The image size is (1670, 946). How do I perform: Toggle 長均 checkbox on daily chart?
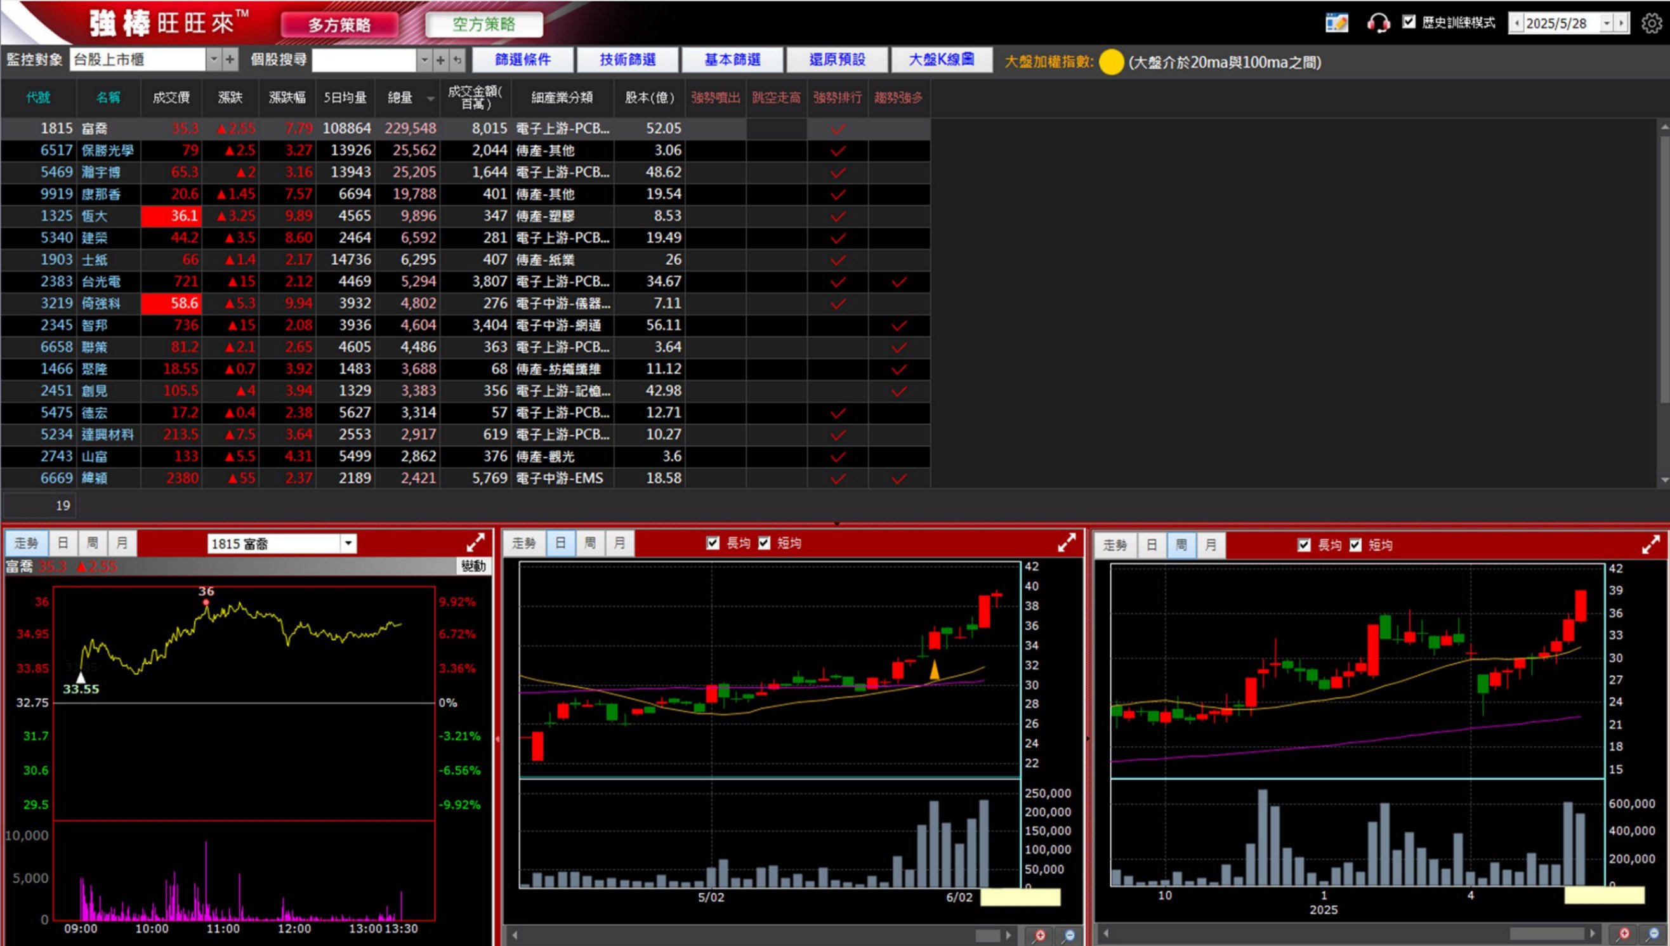713,542
